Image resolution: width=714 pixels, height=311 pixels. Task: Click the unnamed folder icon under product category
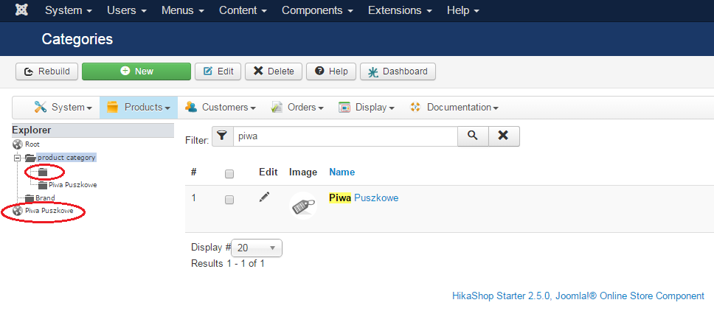click(42, 172)
